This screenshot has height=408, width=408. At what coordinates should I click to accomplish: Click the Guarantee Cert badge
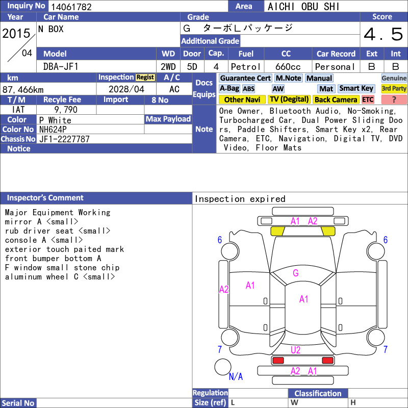click(245, 79)
